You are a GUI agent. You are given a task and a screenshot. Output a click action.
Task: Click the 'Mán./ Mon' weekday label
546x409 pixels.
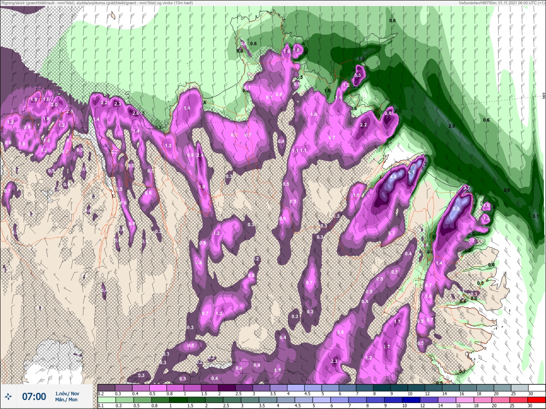tap(66, 400)
